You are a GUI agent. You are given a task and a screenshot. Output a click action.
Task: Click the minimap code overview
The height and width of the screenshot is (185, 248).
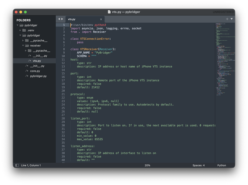tap(225, 59)
